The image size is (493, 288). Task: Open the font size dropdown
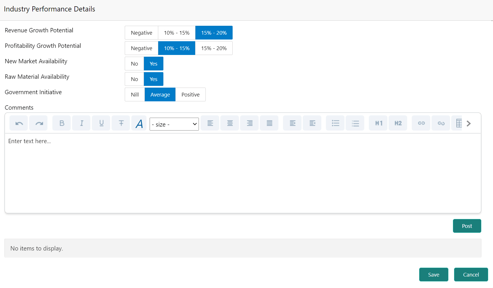174,124
